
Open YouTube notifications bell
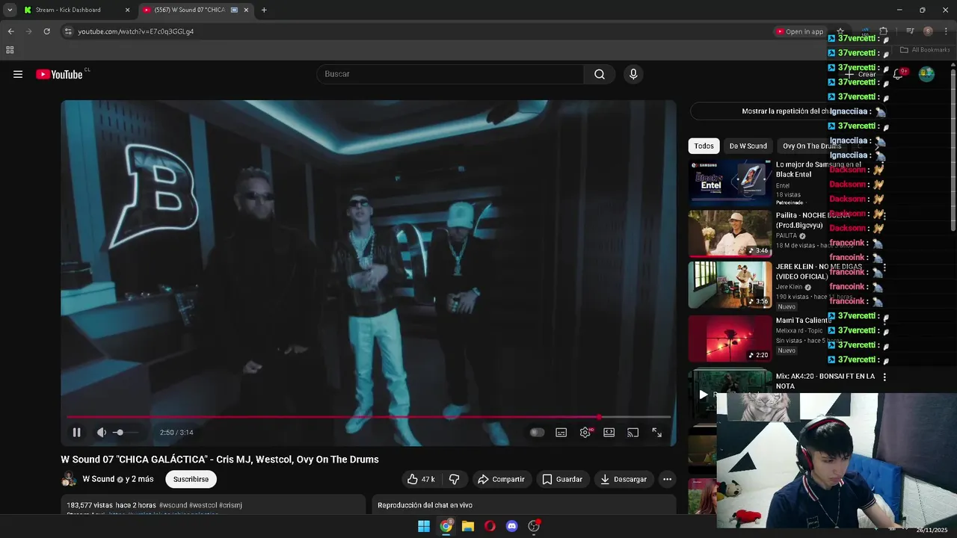point(899,74)
